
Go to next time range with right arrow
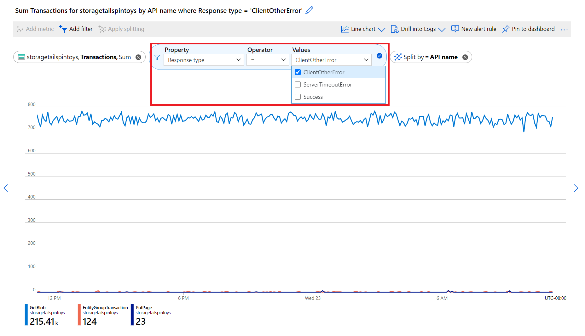(576, 188)
